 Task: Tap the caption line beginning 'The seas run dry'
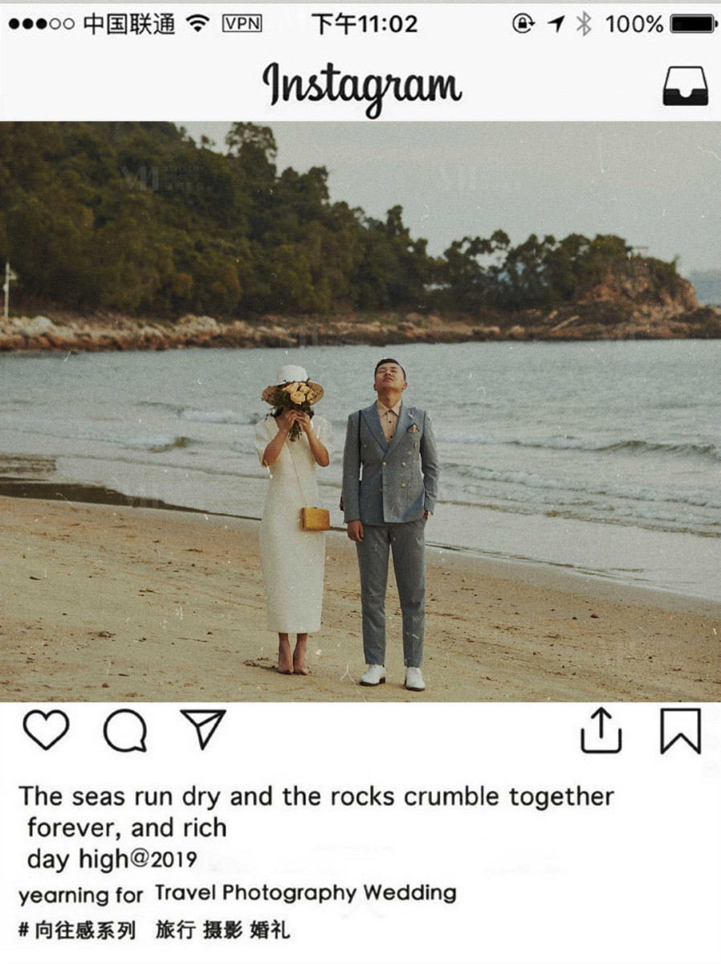pos(316,796)
